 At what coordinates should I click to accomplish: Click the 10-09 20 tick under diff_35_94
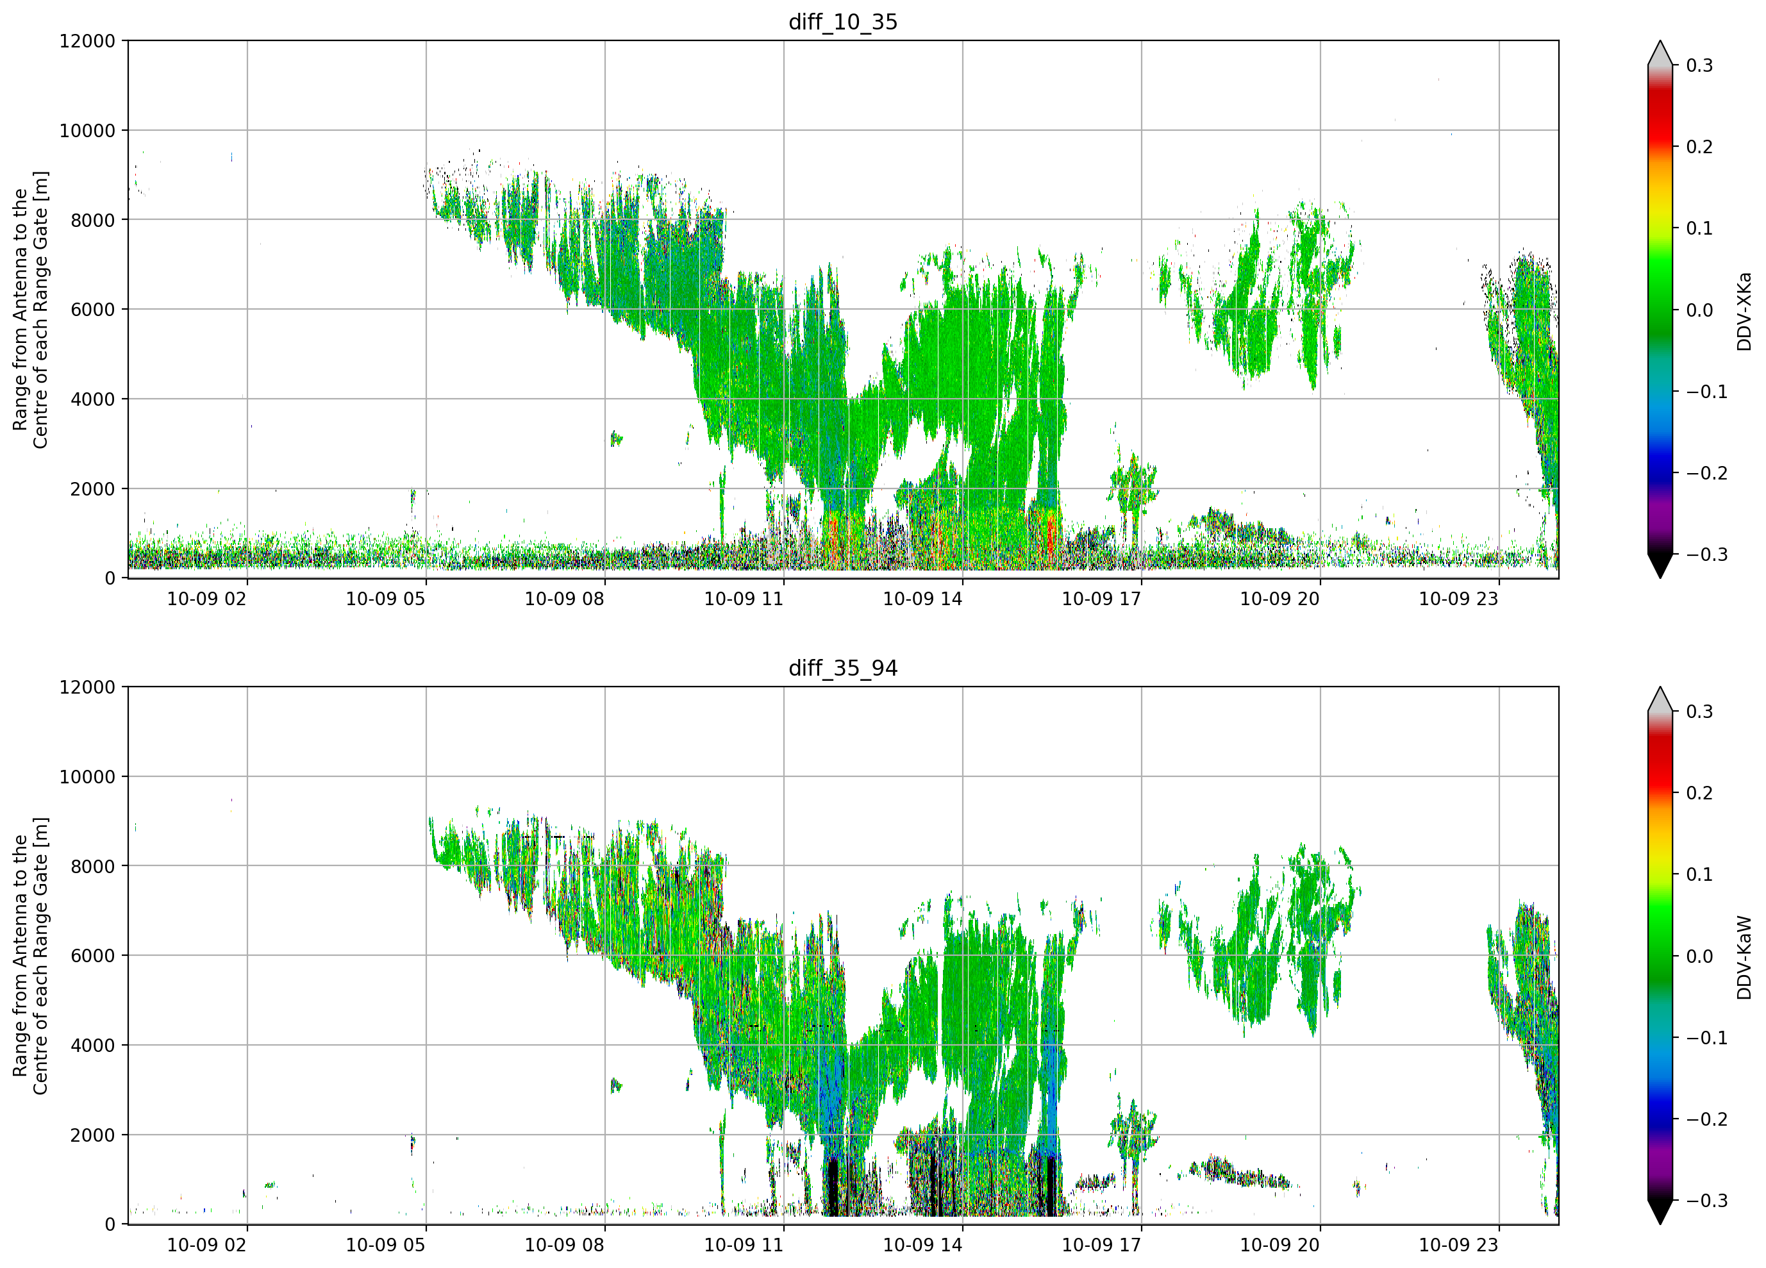(x=1280, y=1245)
